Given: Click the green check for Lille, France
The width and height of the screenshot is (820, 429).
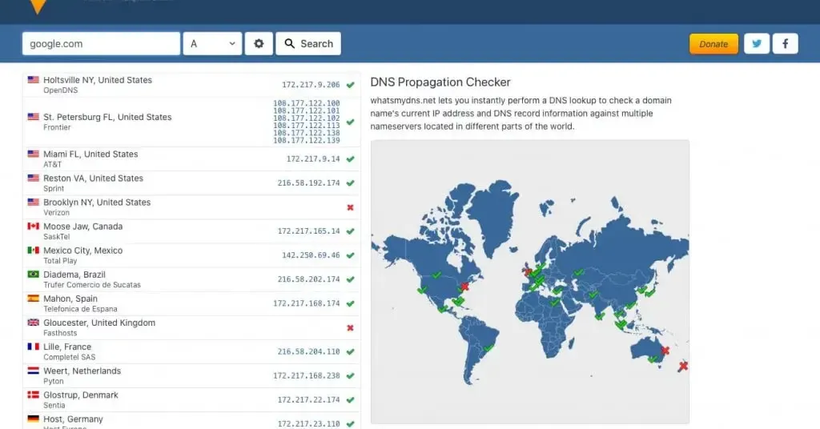Looking at the screenshot, I should pos(351,351).
